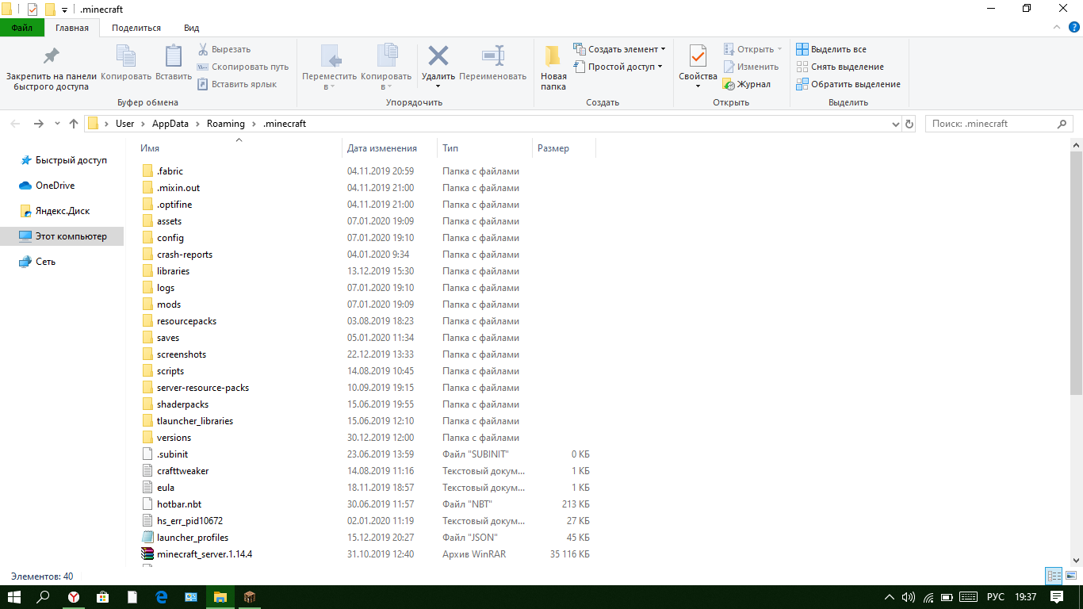This screenshot has height=609, width=1083.
Task: Sort by the Размер (Size) column header
Action: click(x=564, y=148)
